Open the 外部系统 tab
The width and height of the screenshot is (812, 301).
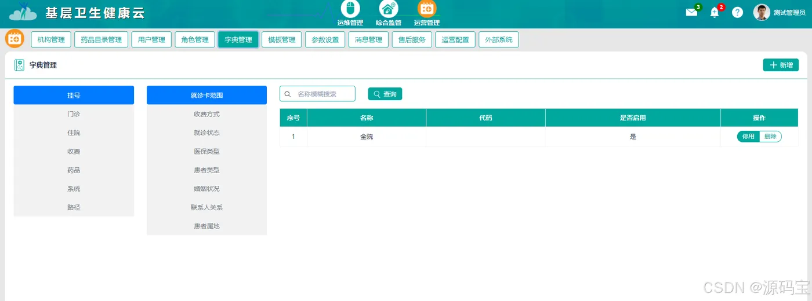coord(499,39)
